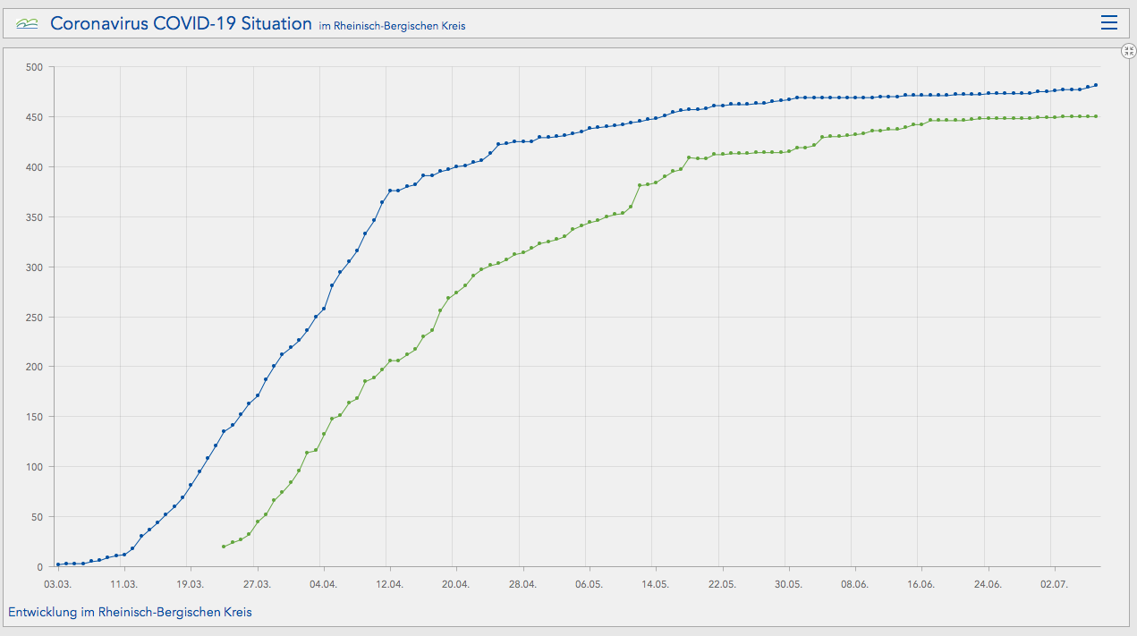The image size is (1137, 636).
Task: Select the first green data point of the series
Action: click(223, 547)
